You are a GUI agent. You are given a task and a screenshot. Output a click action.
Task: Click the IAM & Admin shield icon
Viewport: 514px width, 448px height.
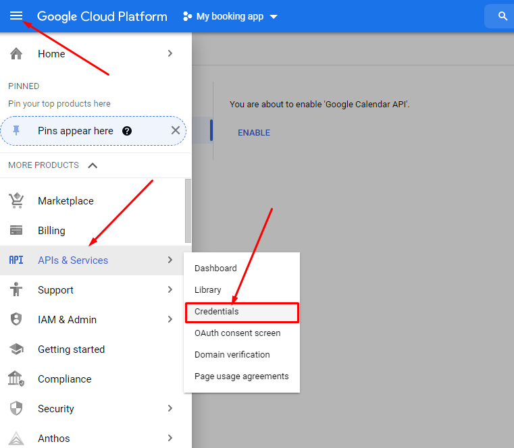click(16, 319)
